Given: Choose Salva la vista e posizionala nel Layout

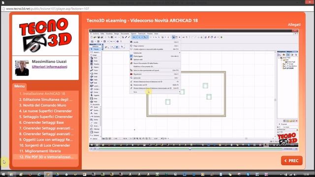Looking at the screenshot, I should point(155,70).
